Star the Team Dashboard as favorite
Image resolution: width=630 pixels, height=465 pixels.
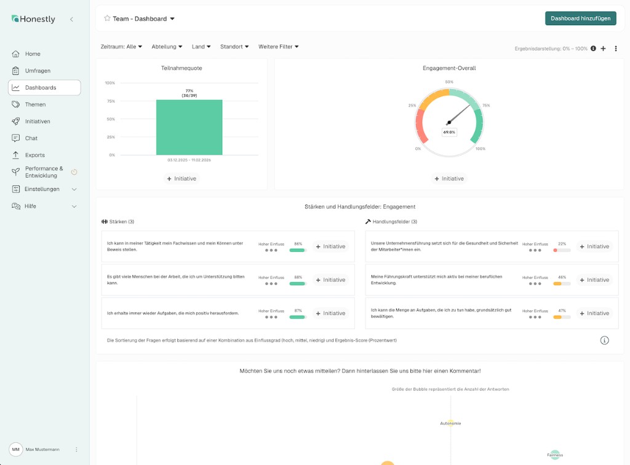point(106,18)
